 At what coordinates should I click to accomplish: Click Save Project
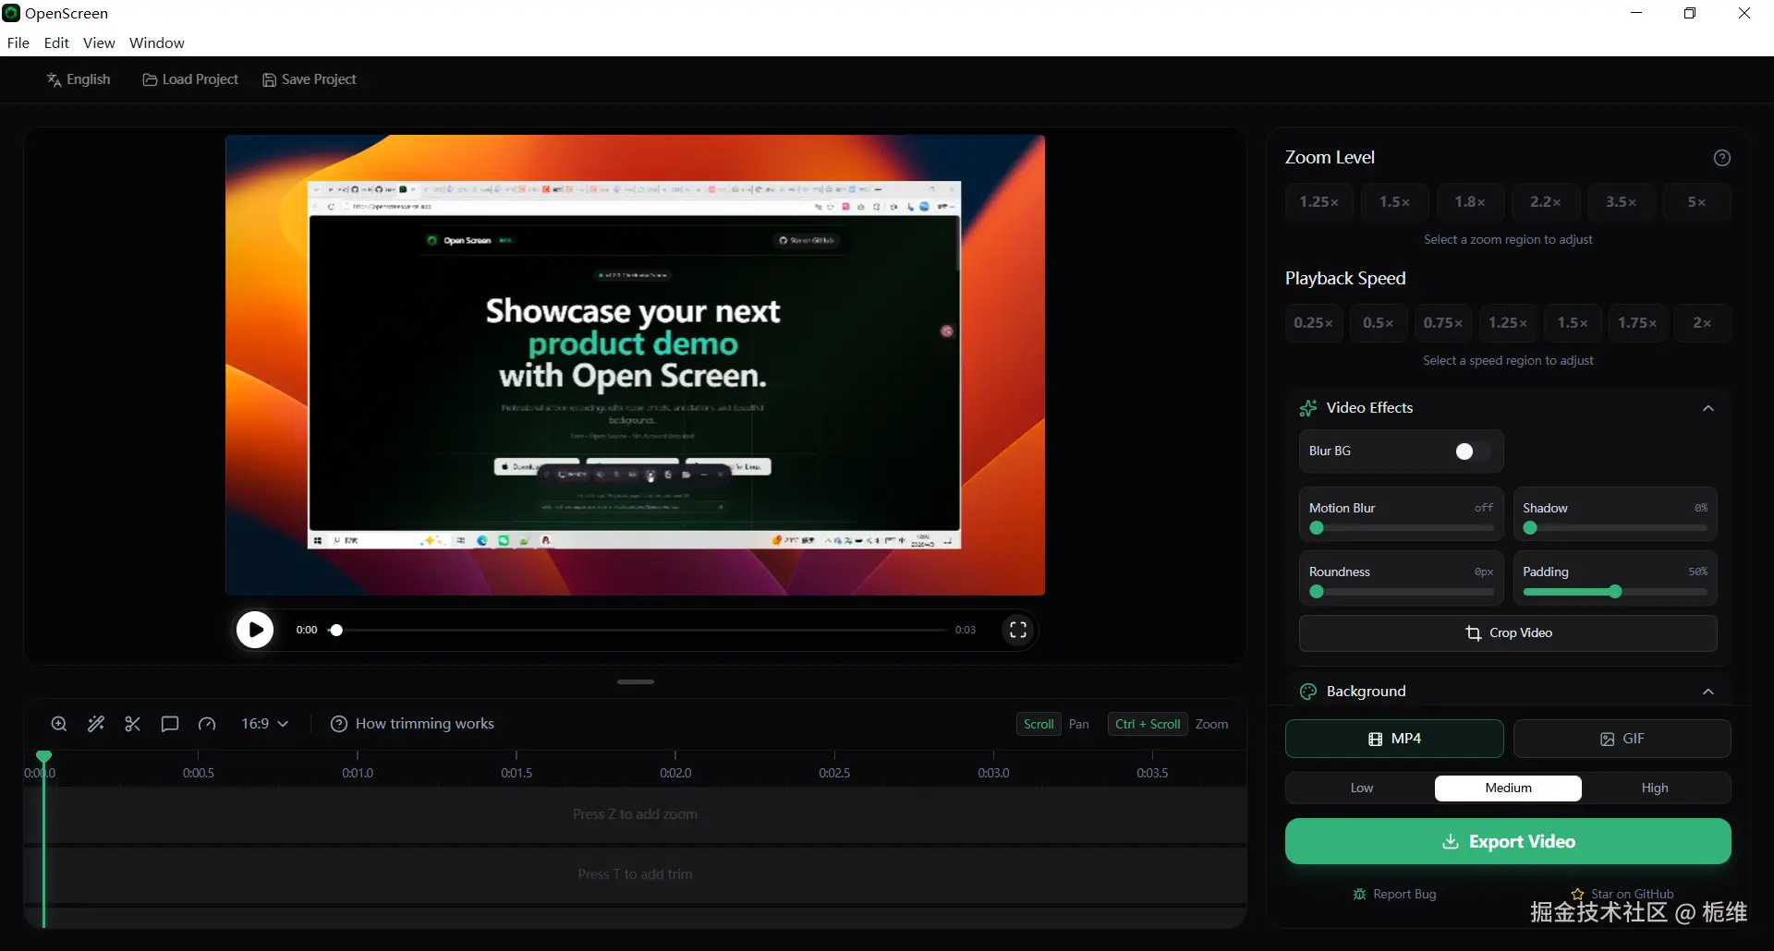[310, 79]
